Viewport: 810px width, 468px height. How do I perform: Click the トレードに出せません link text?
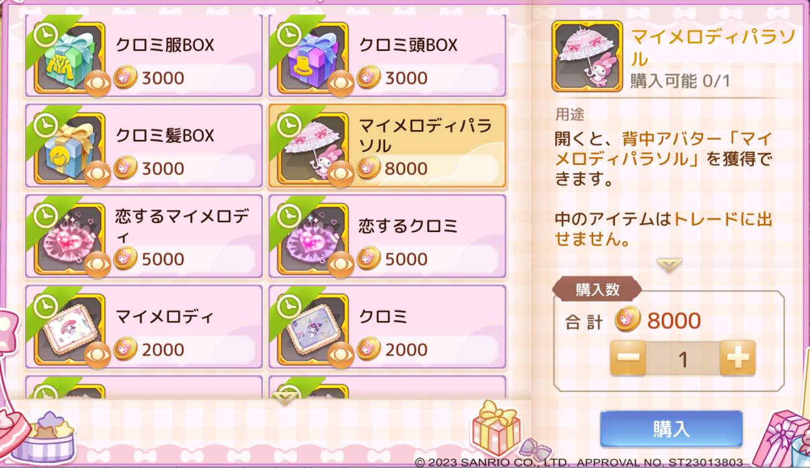[x=664, y=228]
